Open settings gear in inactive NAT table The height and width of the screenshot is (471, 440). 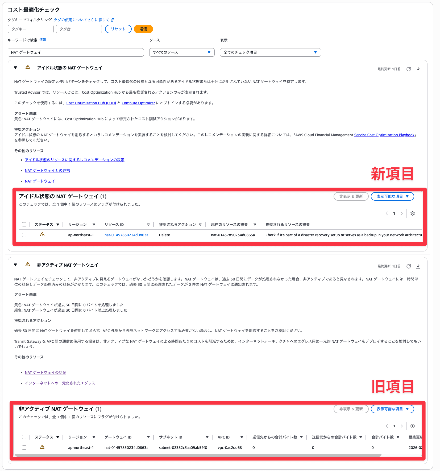[x=413, y=426]
